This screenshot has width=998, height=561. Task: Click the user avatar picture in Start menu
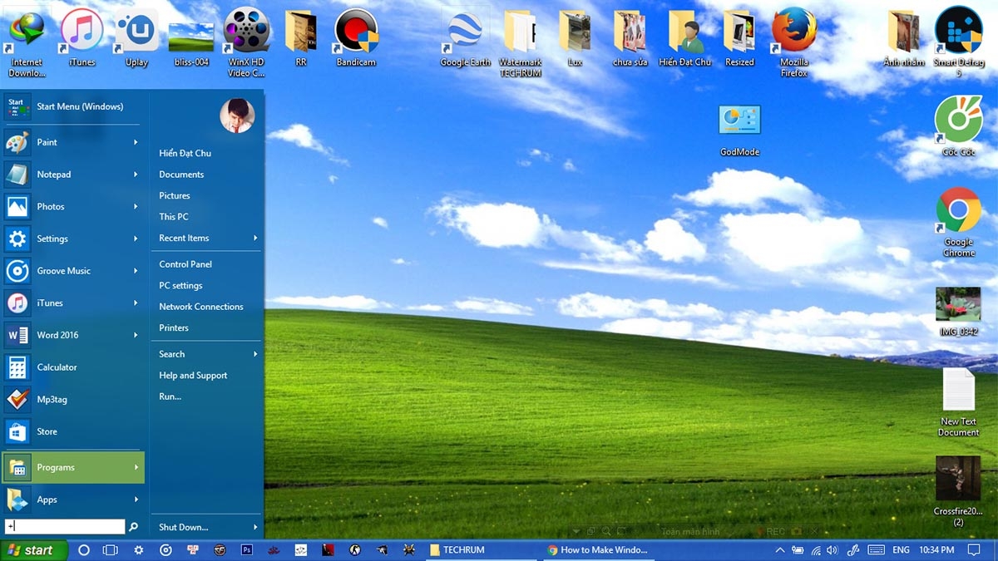[x=237, y=116]
